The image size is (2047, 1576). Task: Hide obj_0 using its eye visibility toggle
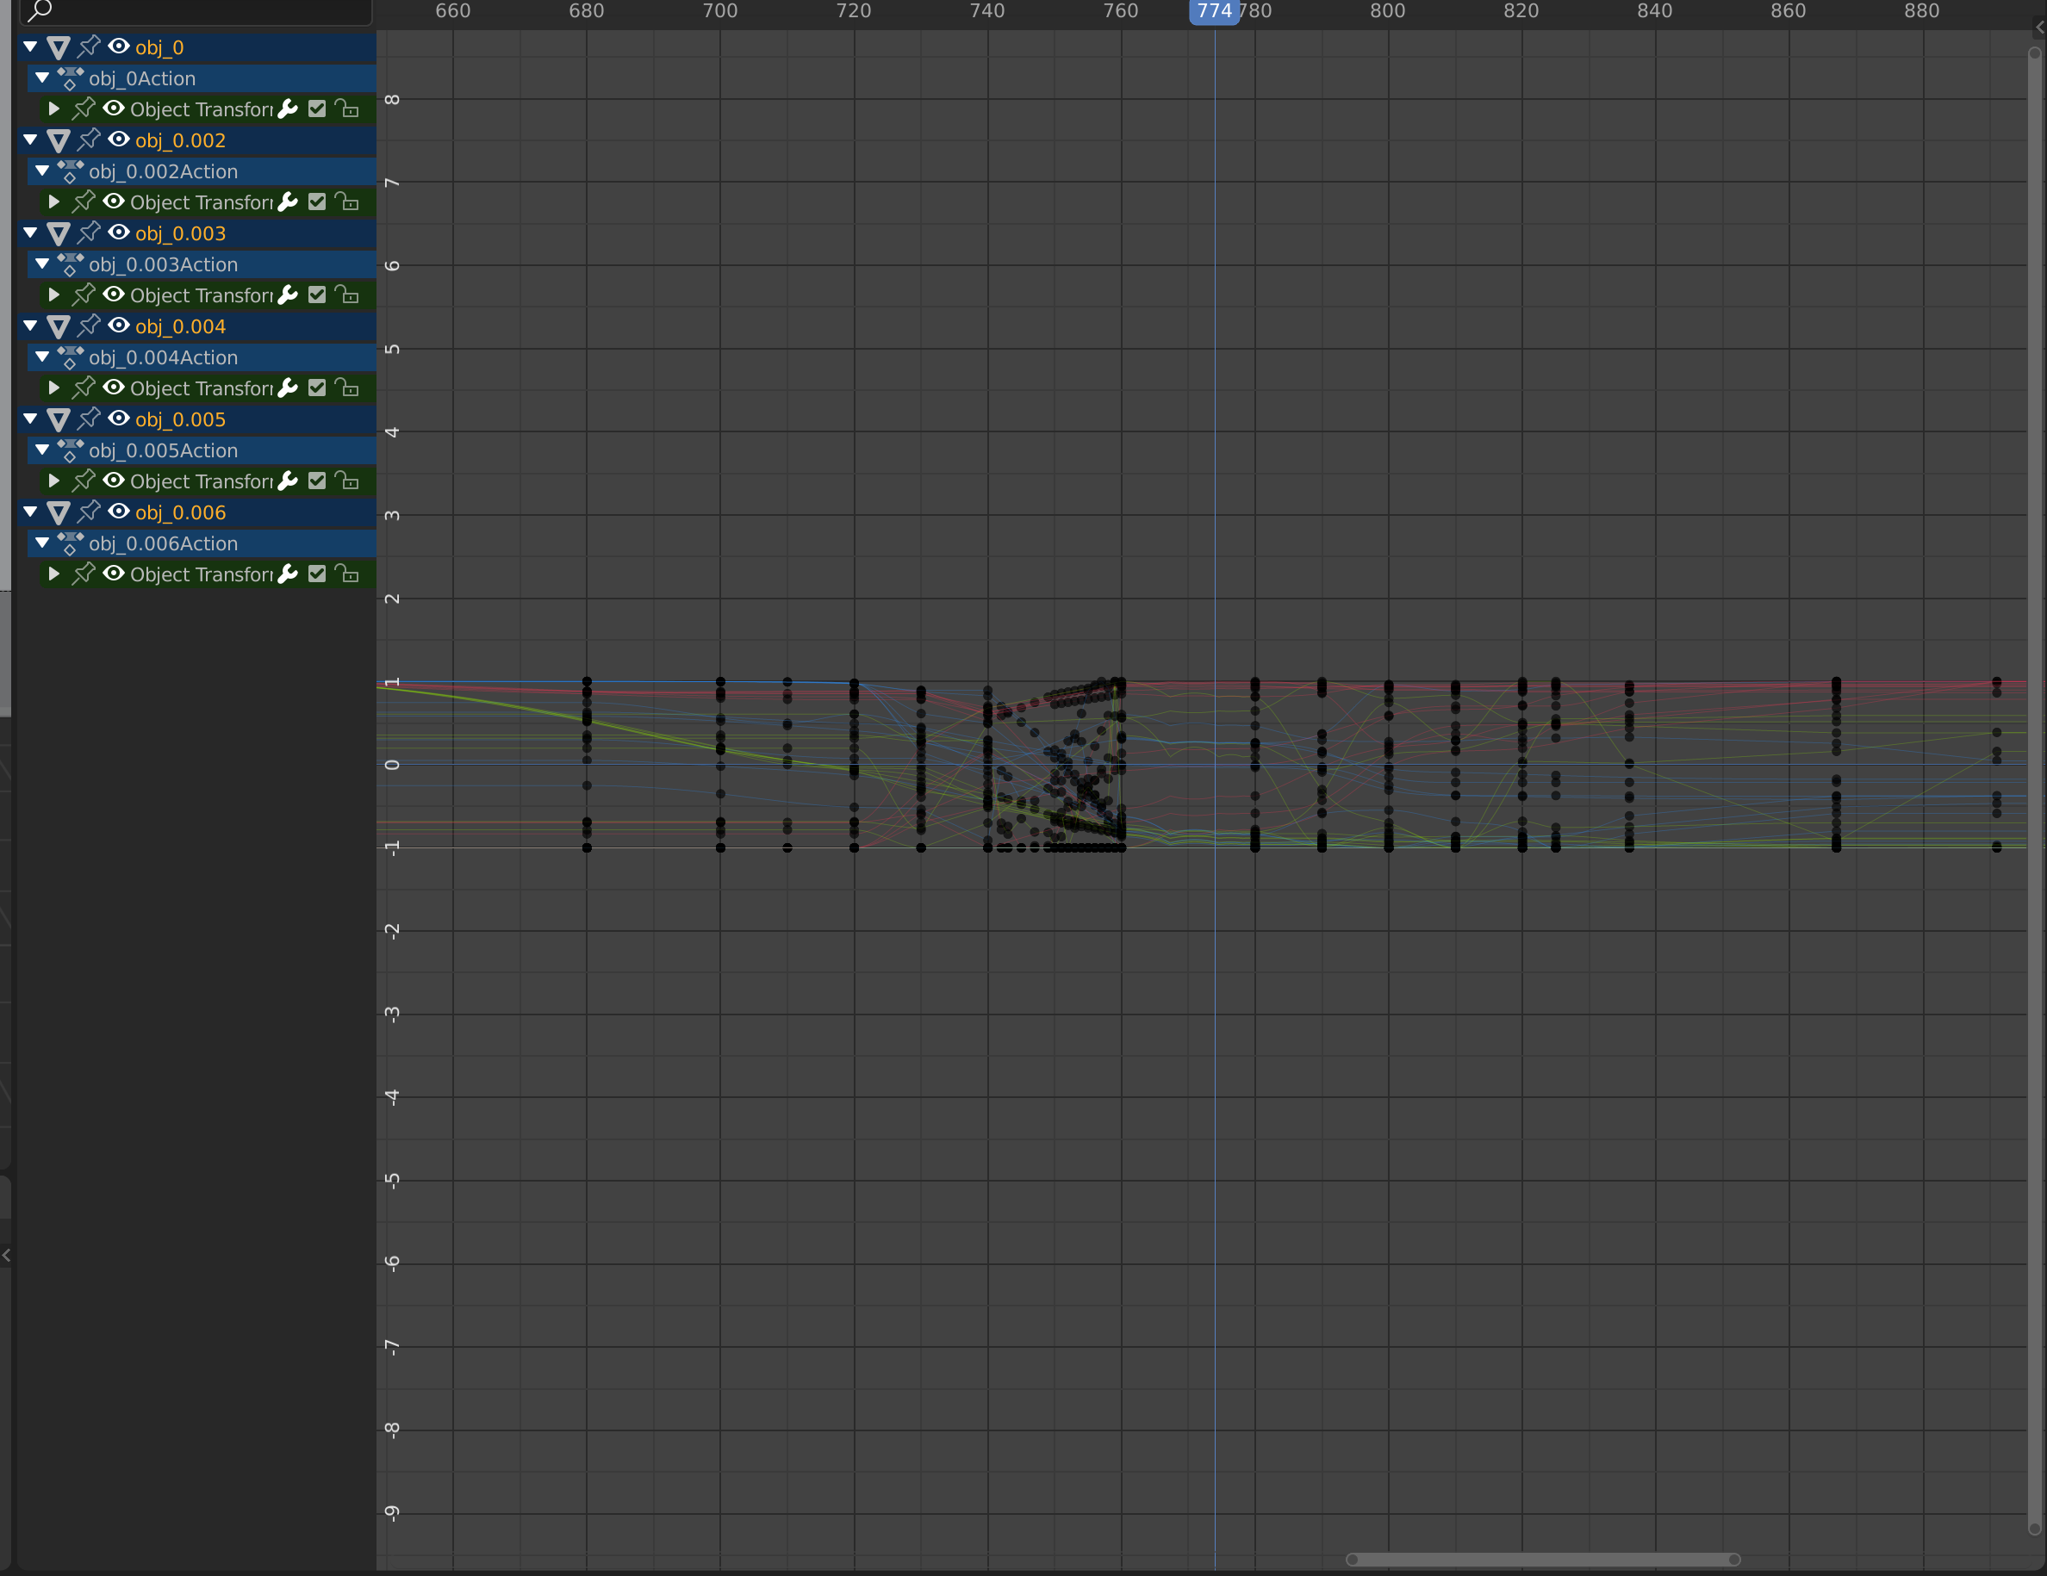point(119,47)
